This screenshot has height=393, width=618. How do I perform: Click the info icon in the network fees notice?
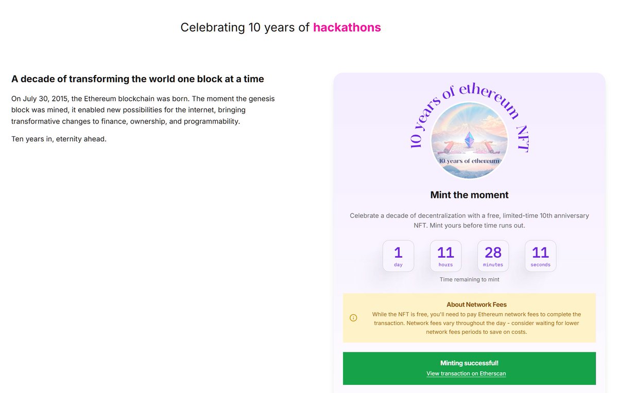pyautogui.click(x=353, y=318)
